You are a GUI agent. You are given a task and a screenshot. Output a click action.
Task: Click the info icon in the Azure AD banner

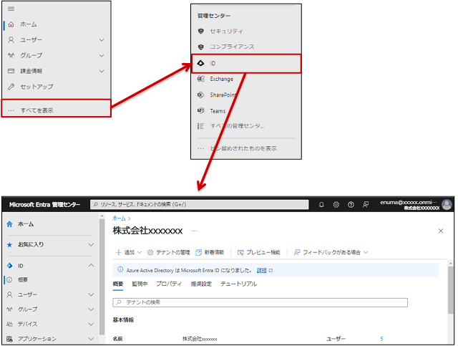pyautogui.click(x=120, y=269)
